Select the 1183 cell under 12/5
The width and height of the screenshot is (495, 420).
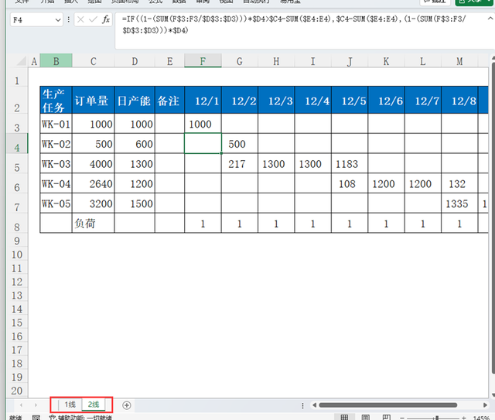point(350,163)
